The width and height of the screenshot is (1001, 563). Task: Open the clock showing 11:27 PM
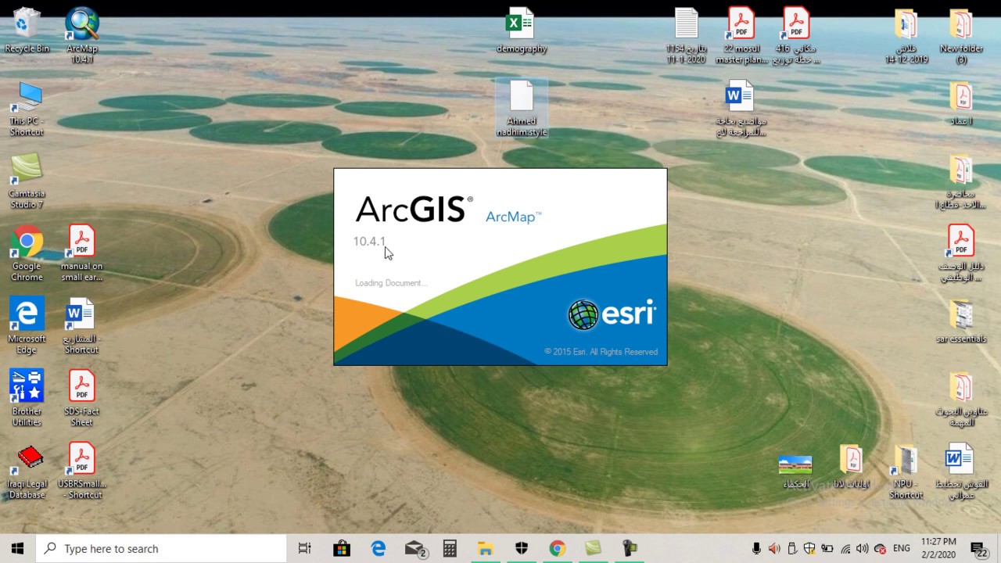[x=938, y=548]
